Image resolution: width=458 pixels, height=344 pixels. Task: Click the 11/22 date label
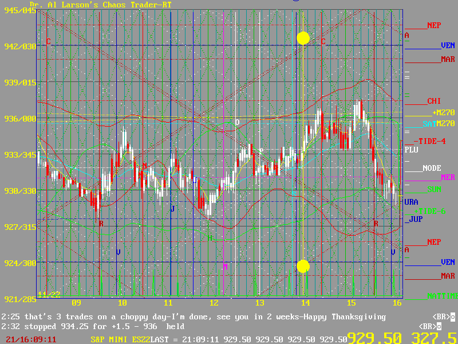49,295
